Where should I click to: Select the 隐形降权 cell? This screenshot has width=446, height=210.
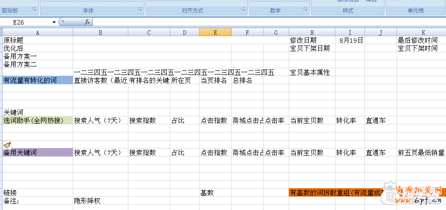100,201
